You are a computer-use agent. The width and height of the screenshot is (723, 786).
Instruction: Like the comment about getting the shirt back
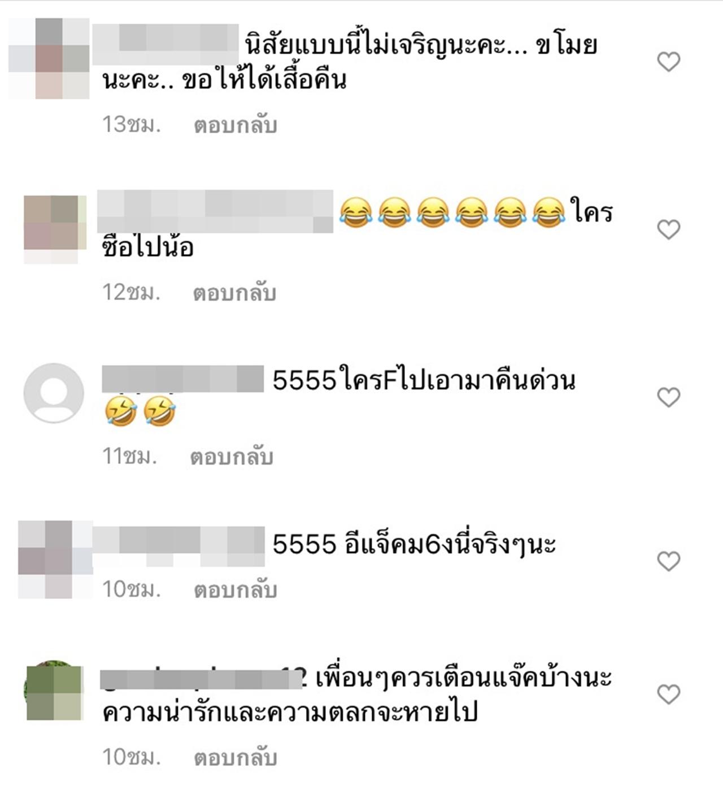coord(669,62)
